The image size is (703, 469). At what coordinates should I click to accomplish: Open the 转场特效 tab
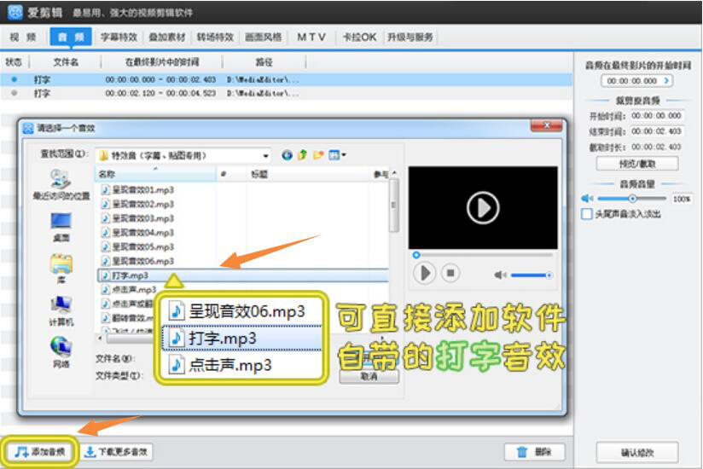[215, 38]
